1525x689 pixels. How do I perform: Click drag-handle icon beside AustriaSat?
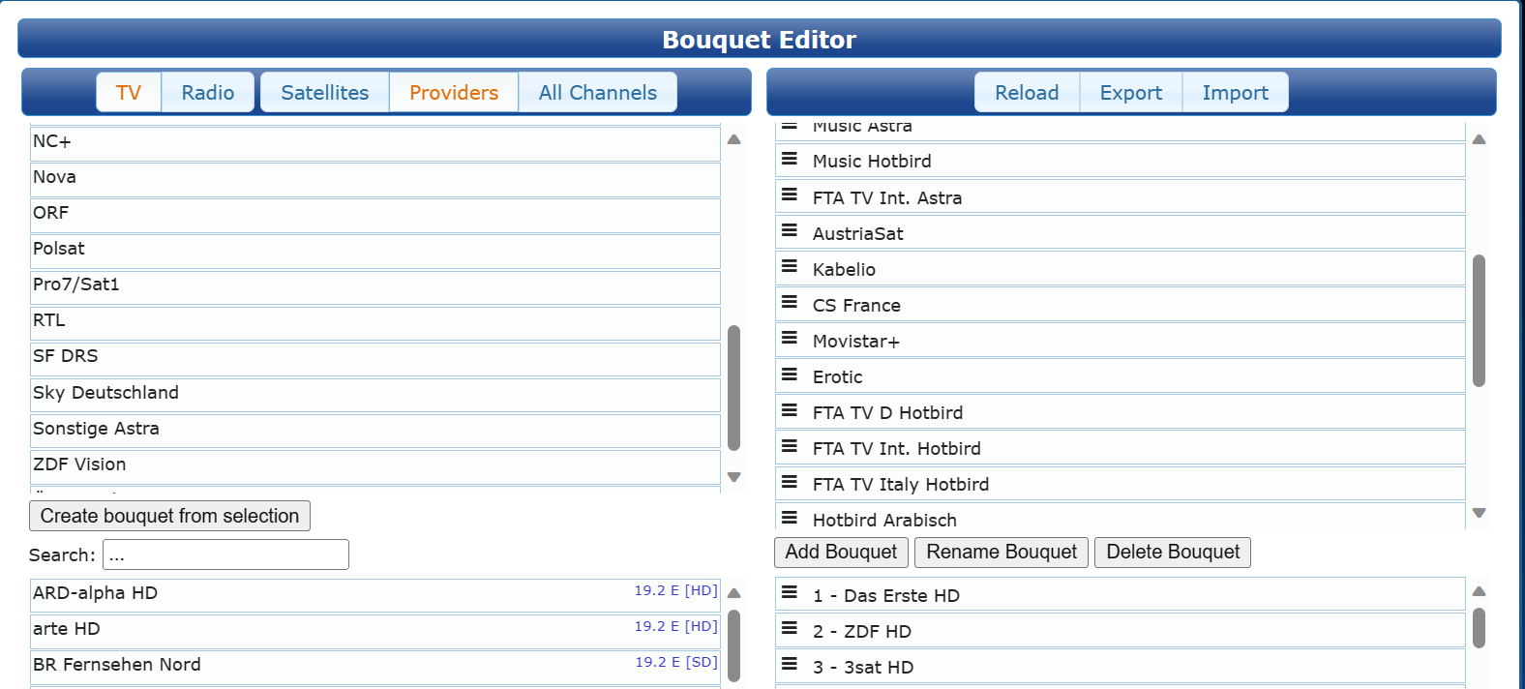click(790, 230)
